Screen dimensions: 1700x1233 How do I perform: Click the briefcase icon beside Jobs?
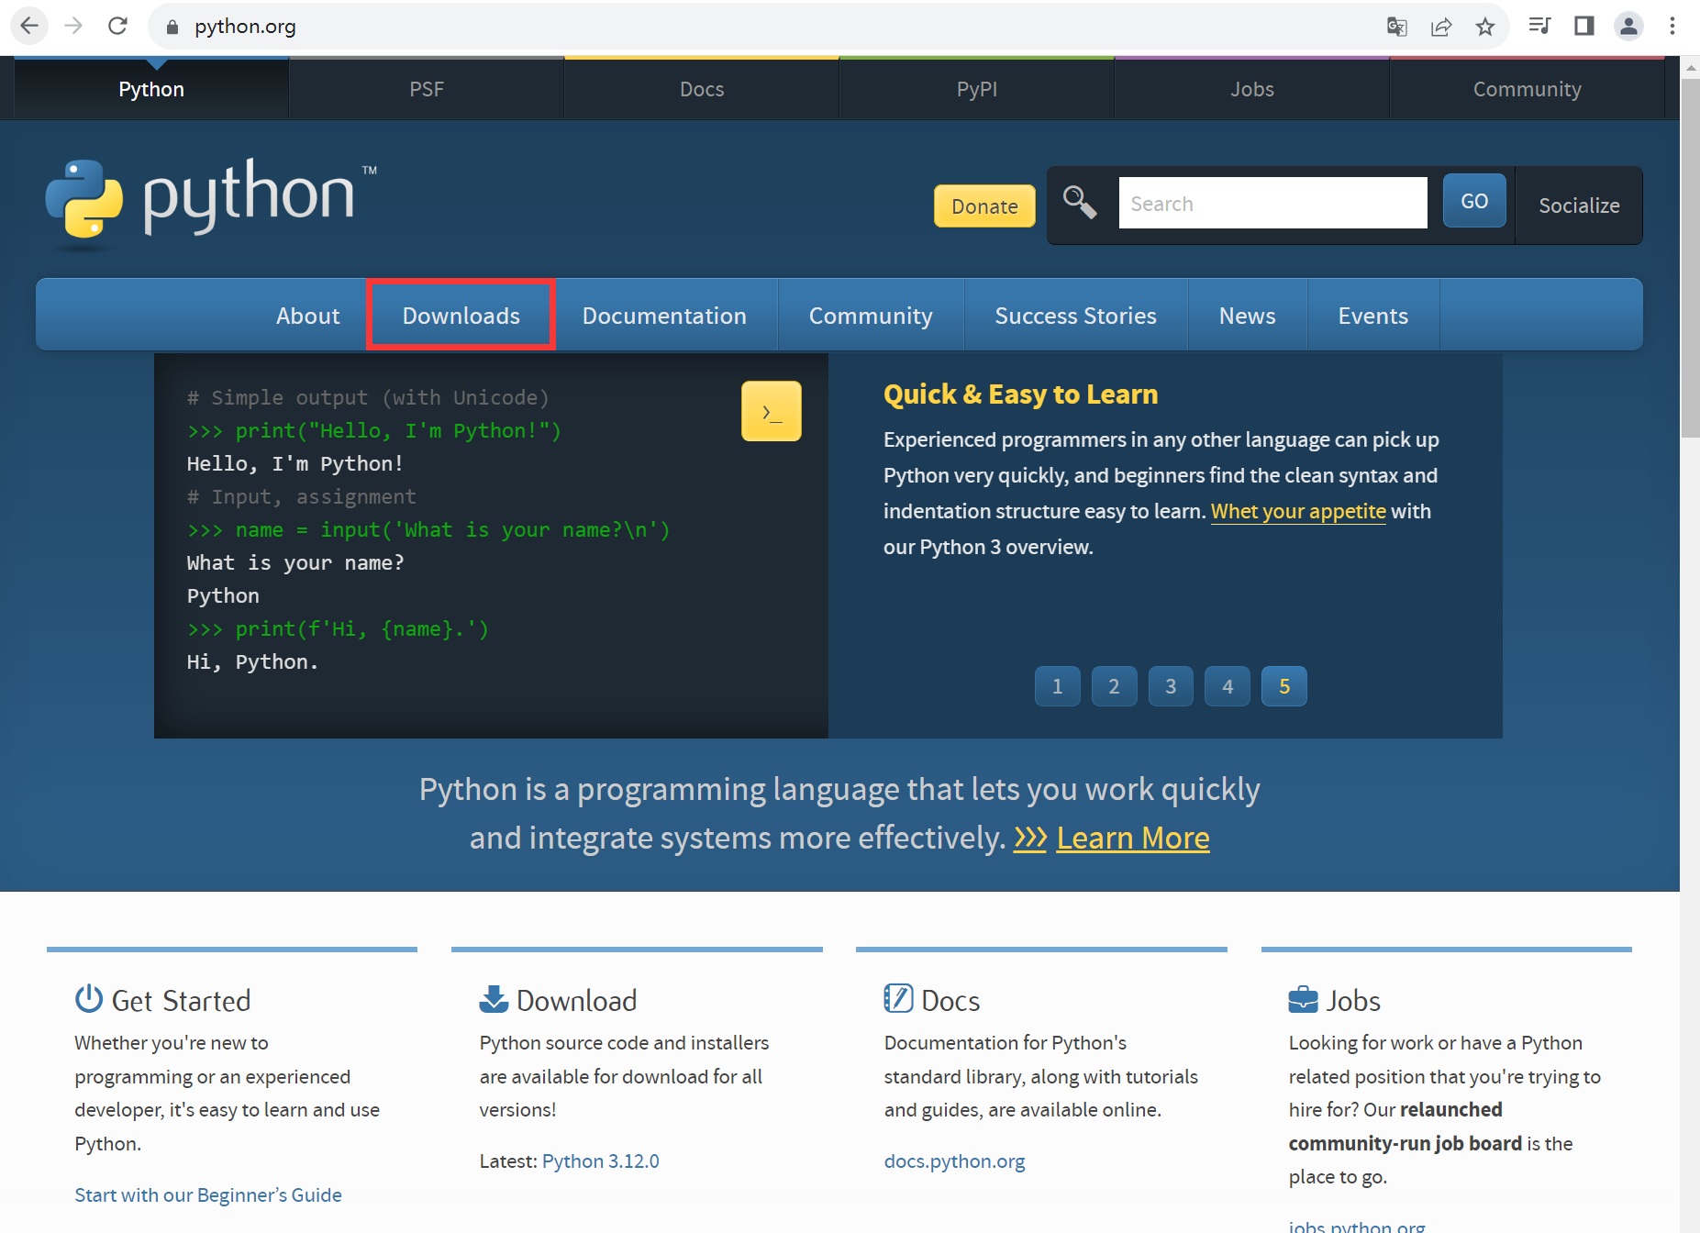tap(1303, 999)
